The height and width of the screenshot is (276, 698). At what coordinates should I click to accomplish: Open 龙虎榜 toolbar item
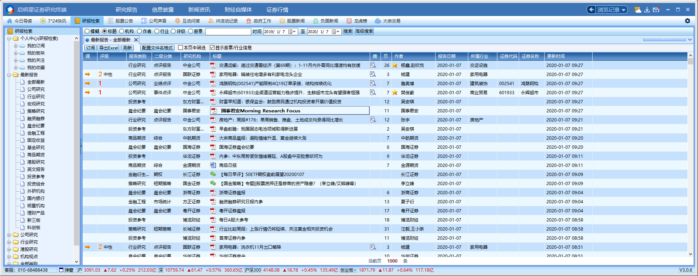pyautogui.click(x=357, y=21)
